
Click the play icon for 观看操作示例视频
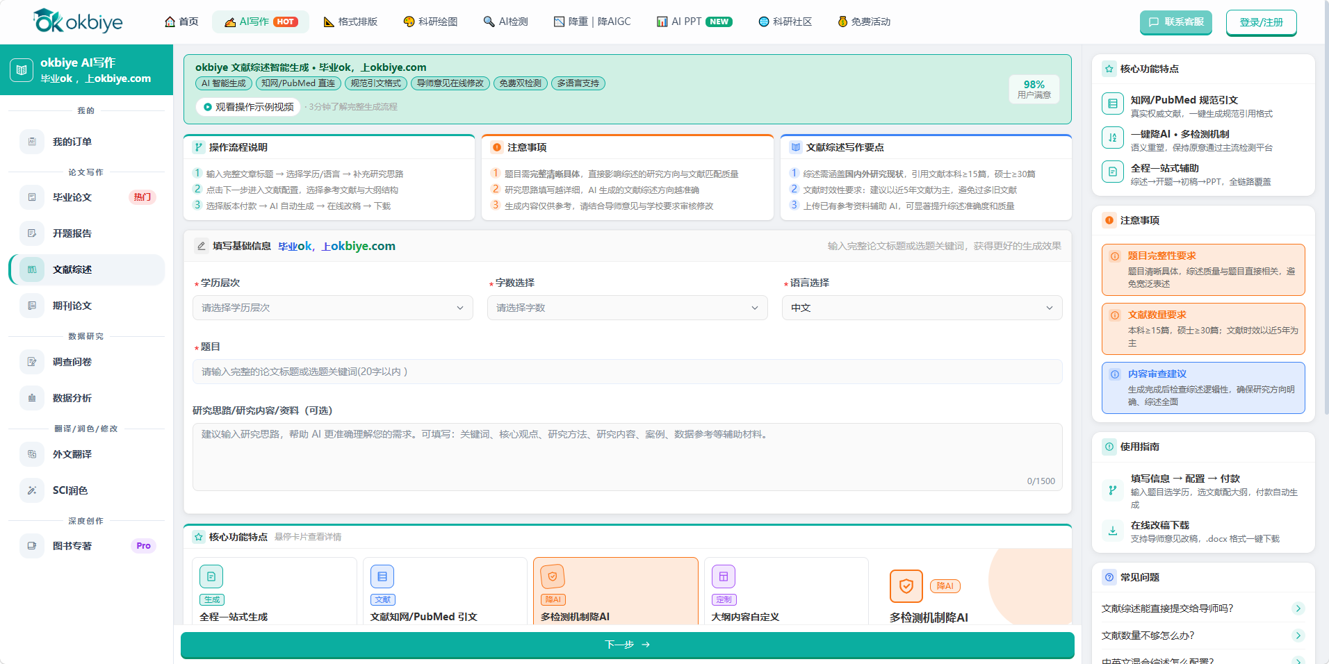(x=207, y=107)
